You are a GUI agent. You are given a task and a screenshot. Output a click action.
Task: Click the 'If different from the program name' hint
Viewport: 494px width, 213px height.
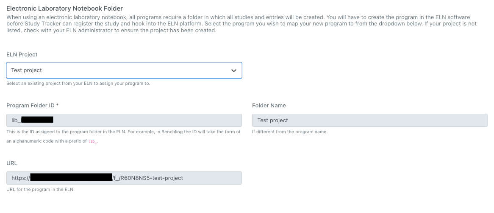(x=290, y=132)
